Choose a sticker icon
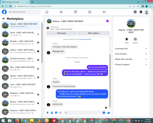This screenshot has width=153, height=123. 56,113
